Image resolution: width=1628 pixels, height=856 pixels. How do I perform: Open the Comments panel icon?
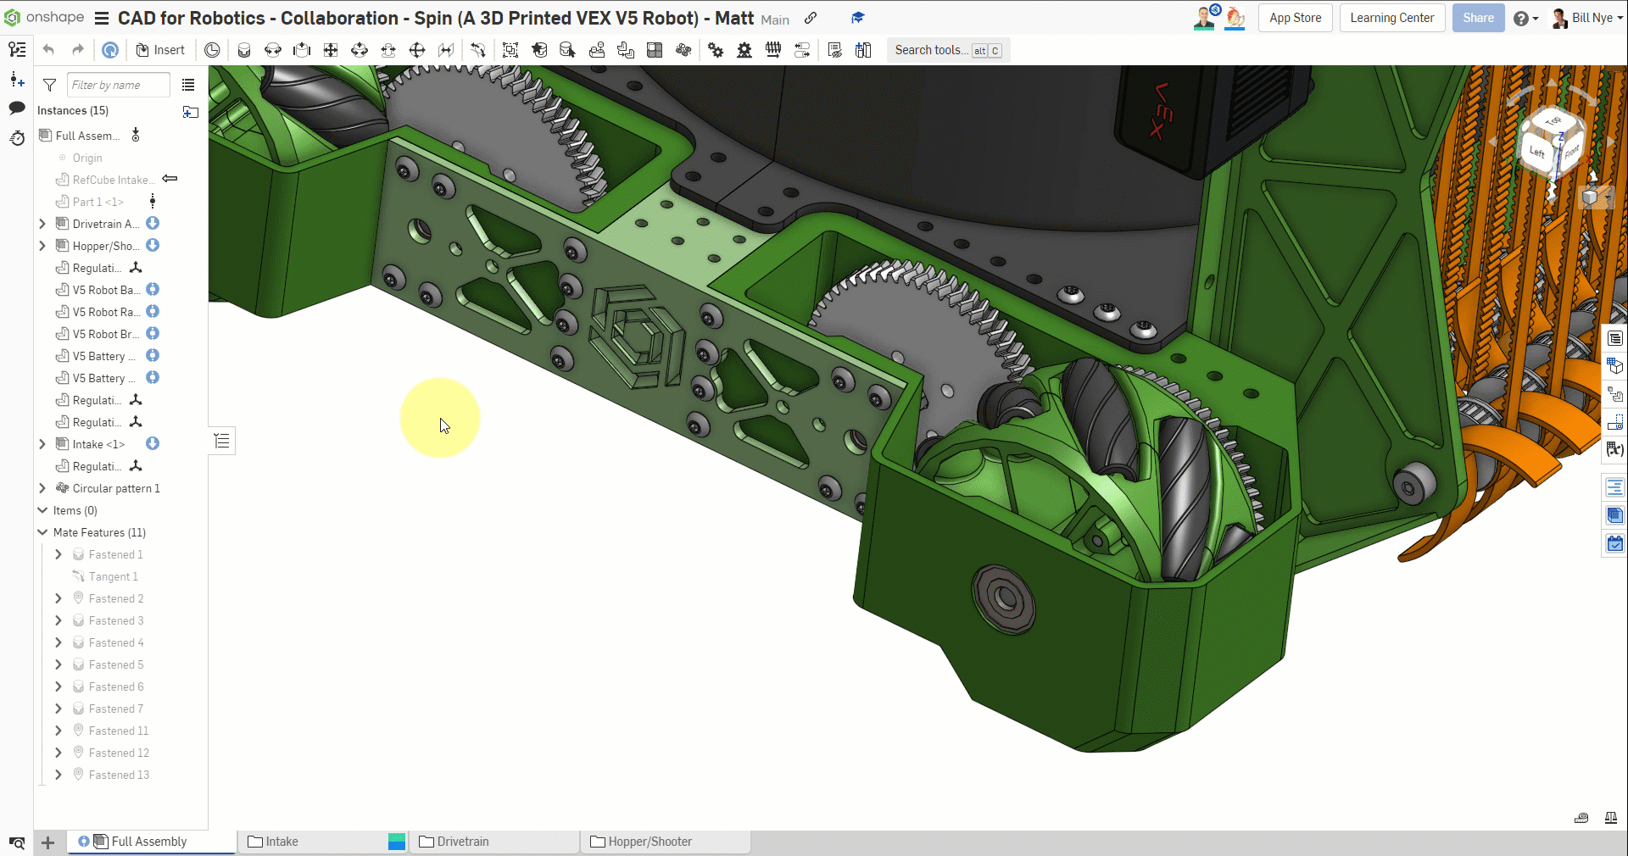pos(17,108)
